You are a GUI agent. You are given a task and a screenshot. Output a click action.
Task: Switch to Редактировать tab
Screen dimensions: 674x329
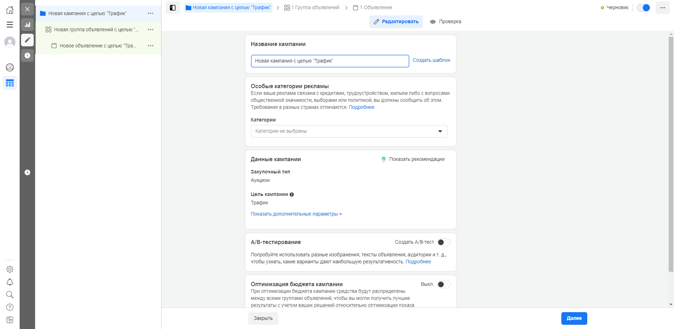pos(396,22)
